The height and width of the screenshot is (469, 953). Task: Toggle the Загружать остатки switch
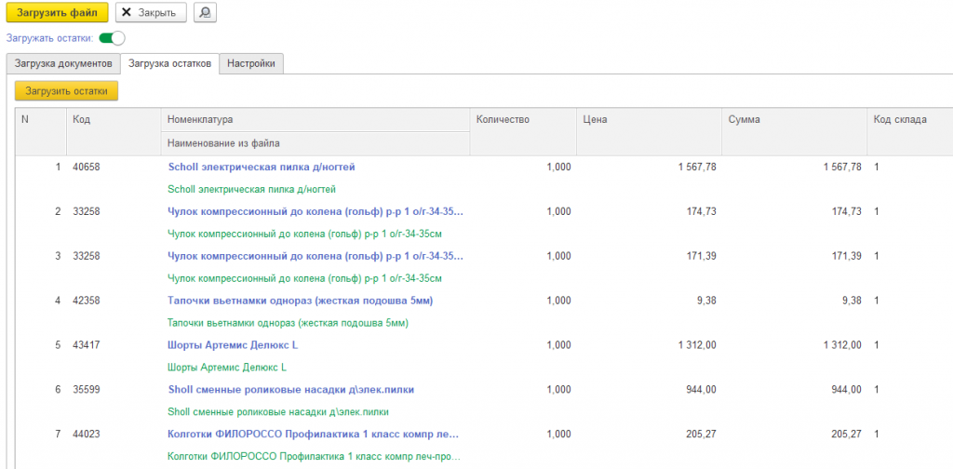(112, 38)
